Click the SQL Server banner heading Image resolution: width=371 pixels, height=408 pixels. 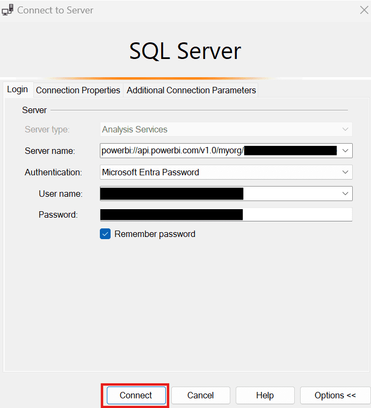click(x=185, y=51)
